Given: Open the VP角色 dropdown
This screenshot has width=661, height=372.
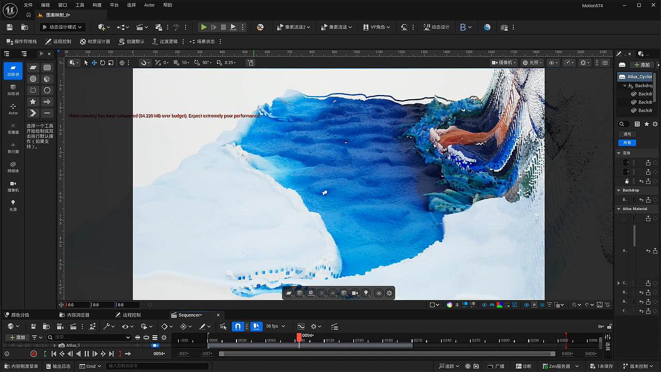Looking at the screenshot, I should pyautogui.click(x=376, y=27).
